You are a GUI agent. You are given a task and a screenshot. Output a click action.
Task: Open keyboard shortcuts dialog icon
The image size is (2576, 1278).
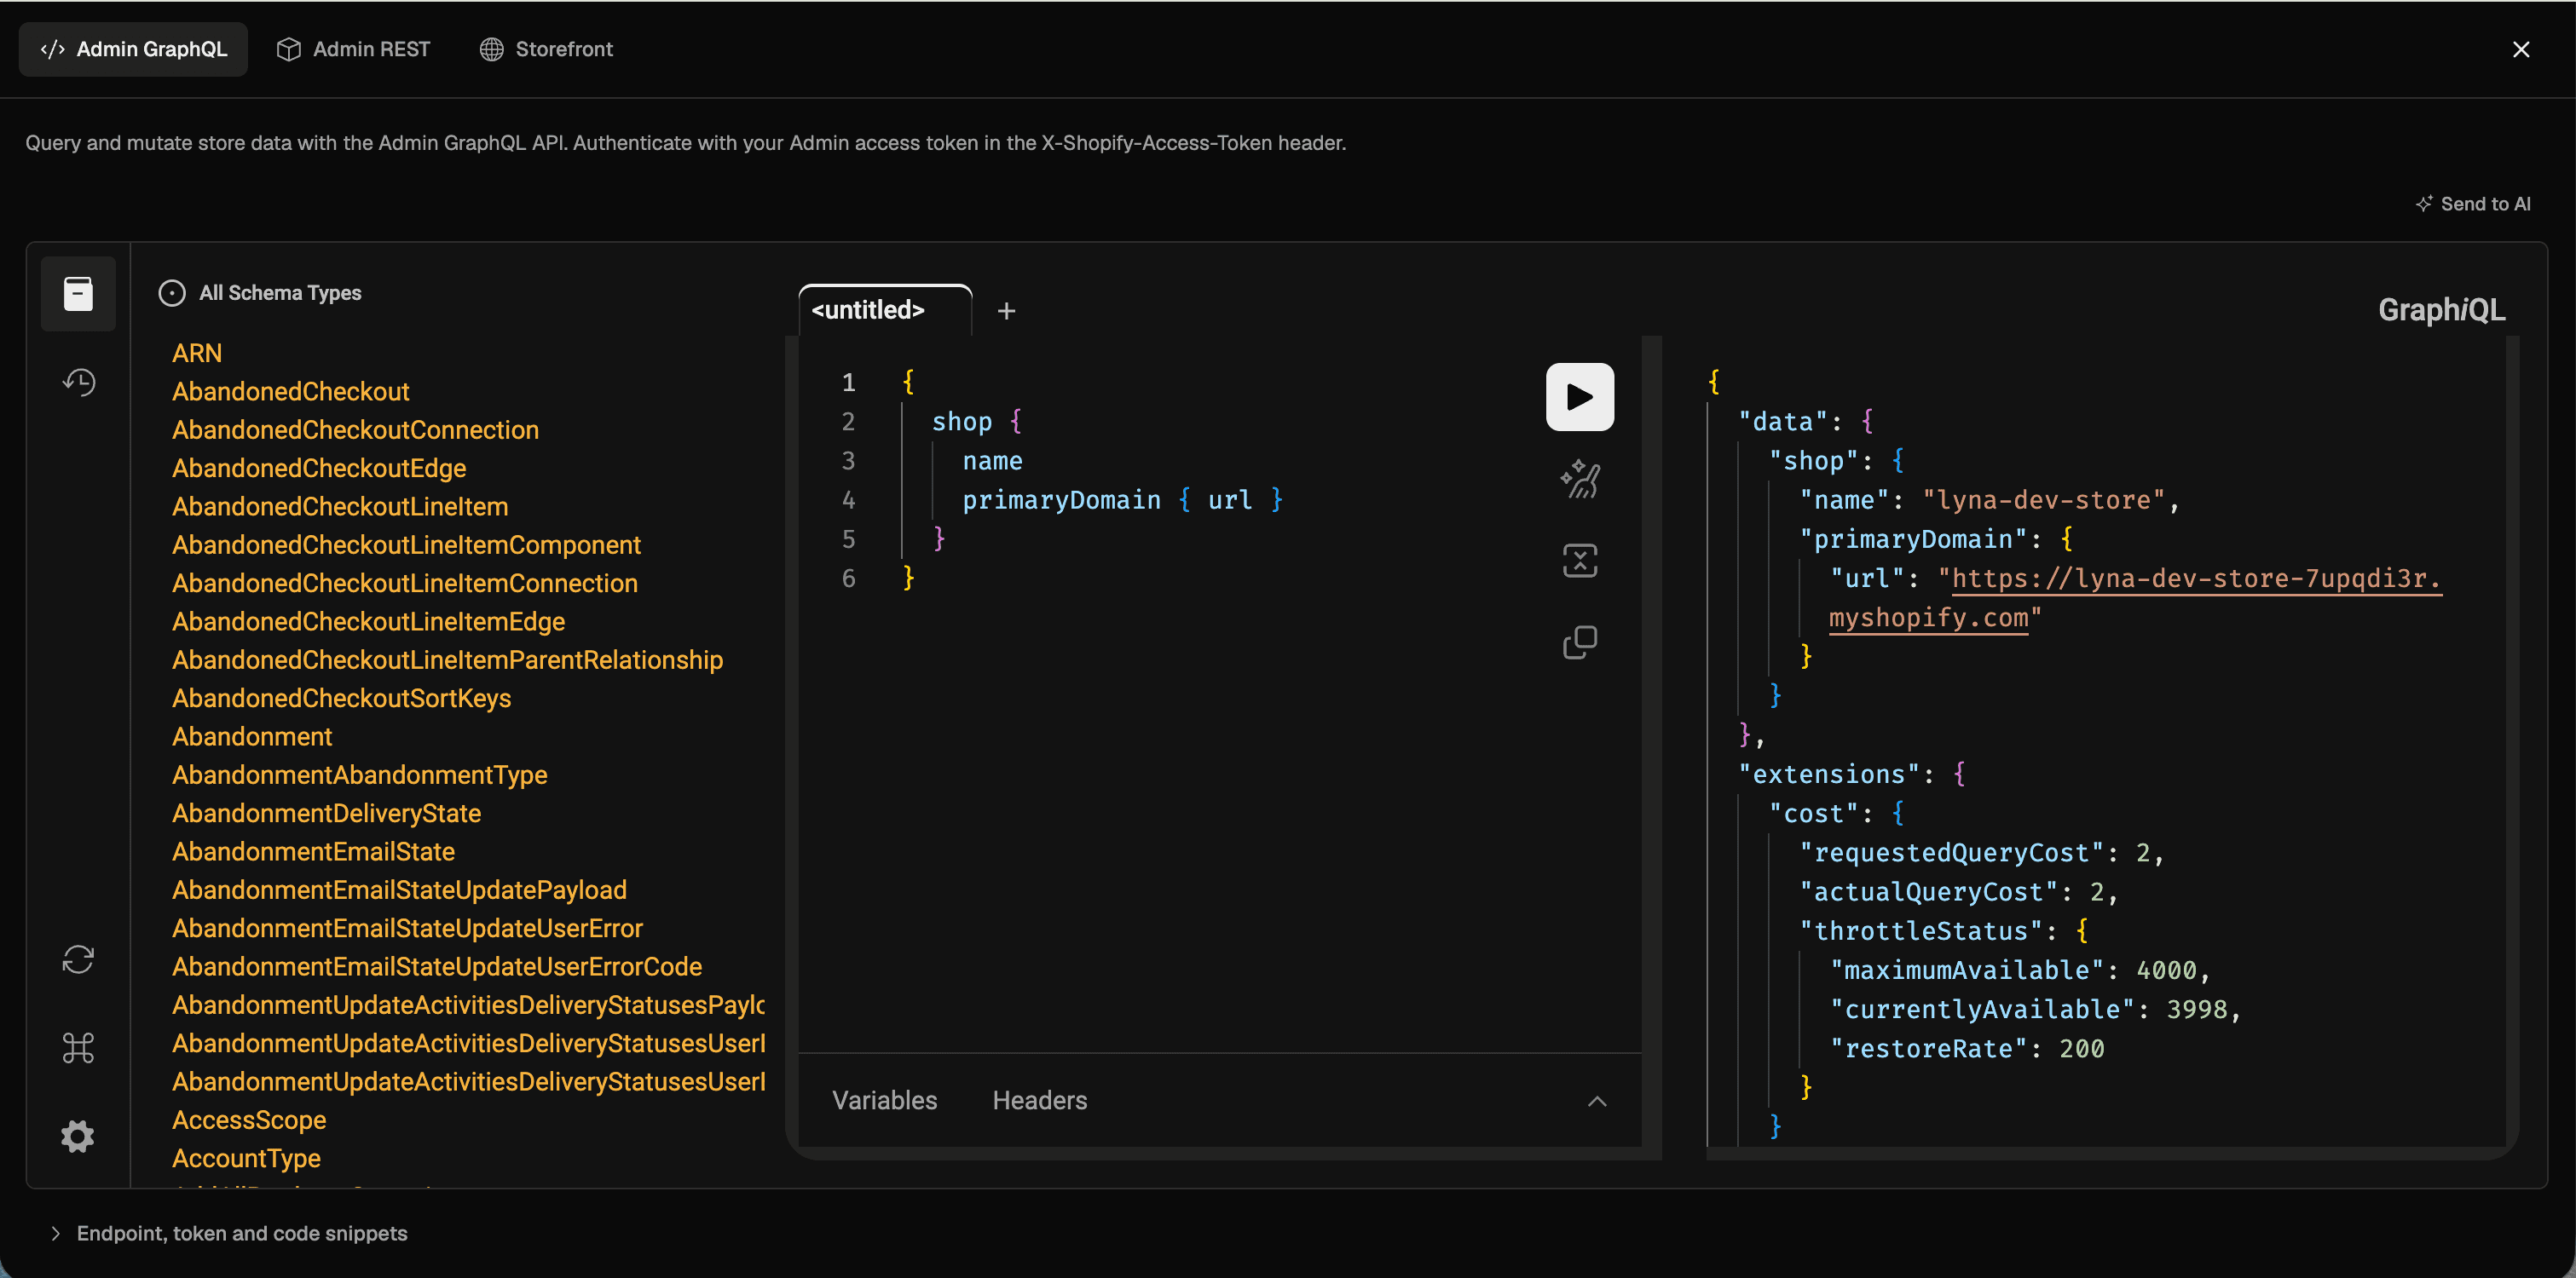[78, 1048]
